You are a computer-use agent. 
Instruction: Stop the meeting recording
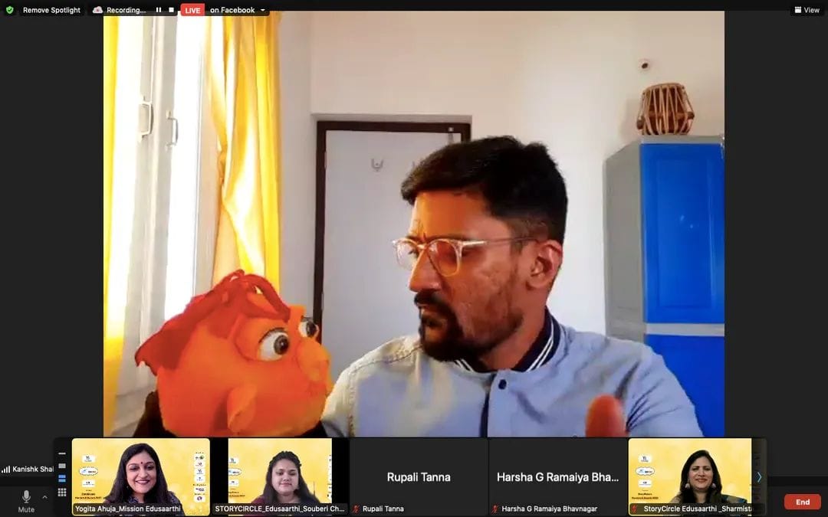[171, 10]
